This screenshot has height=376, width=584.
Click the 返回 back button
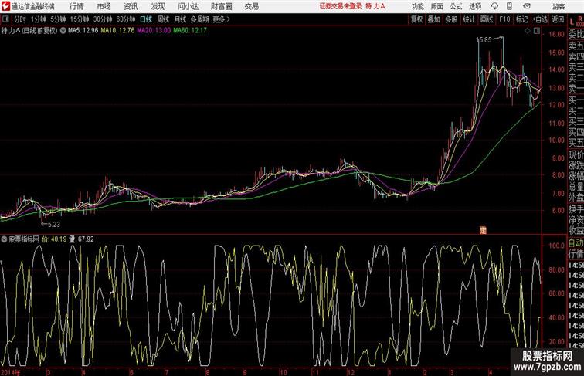(558, 19)
